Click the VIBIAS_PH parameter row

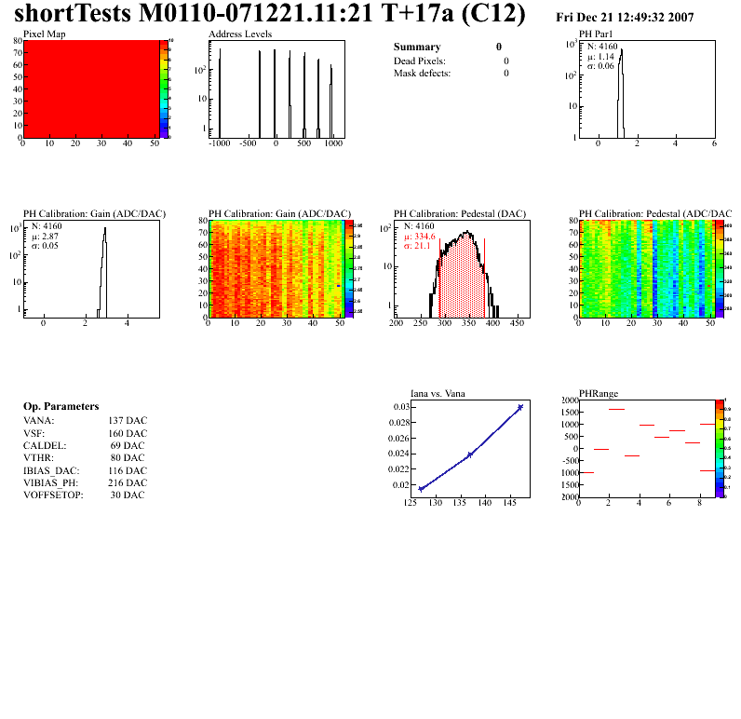(x=86, y=482)
